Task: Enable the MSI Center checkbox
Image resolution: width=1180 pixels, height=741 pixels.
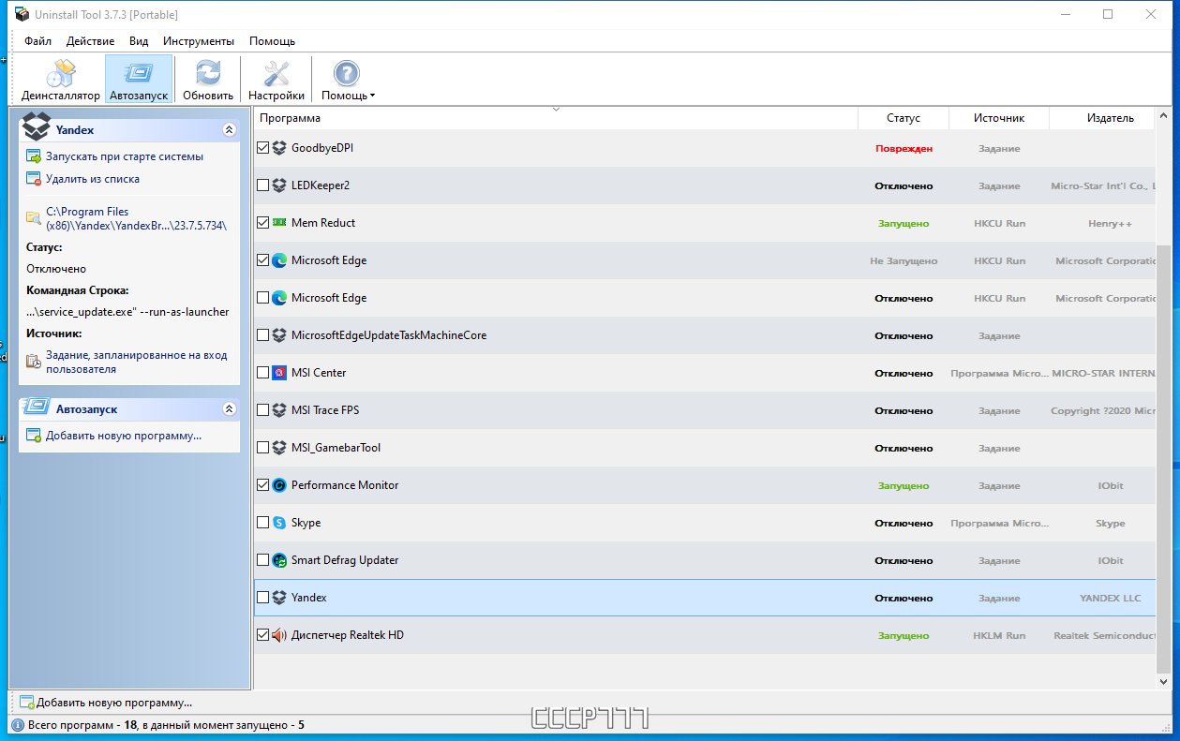Action: [x=262, y=373]
